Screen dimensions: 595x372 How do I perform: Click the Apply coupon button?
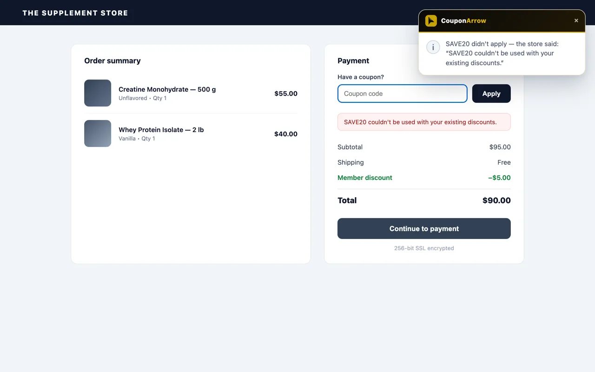pos(491,93)
